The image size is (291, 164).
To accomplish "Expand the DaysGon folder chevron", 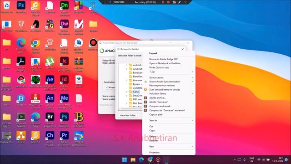I will pos(127,96).
